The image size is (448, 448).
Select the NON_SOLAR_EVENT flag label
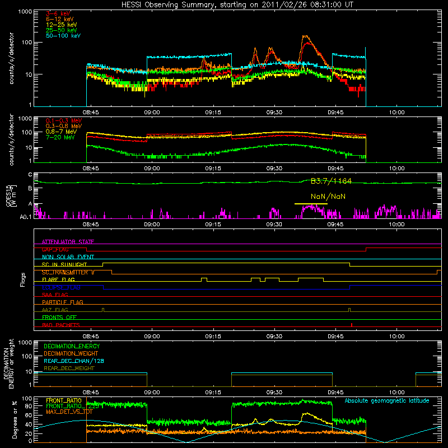[68, 257]
